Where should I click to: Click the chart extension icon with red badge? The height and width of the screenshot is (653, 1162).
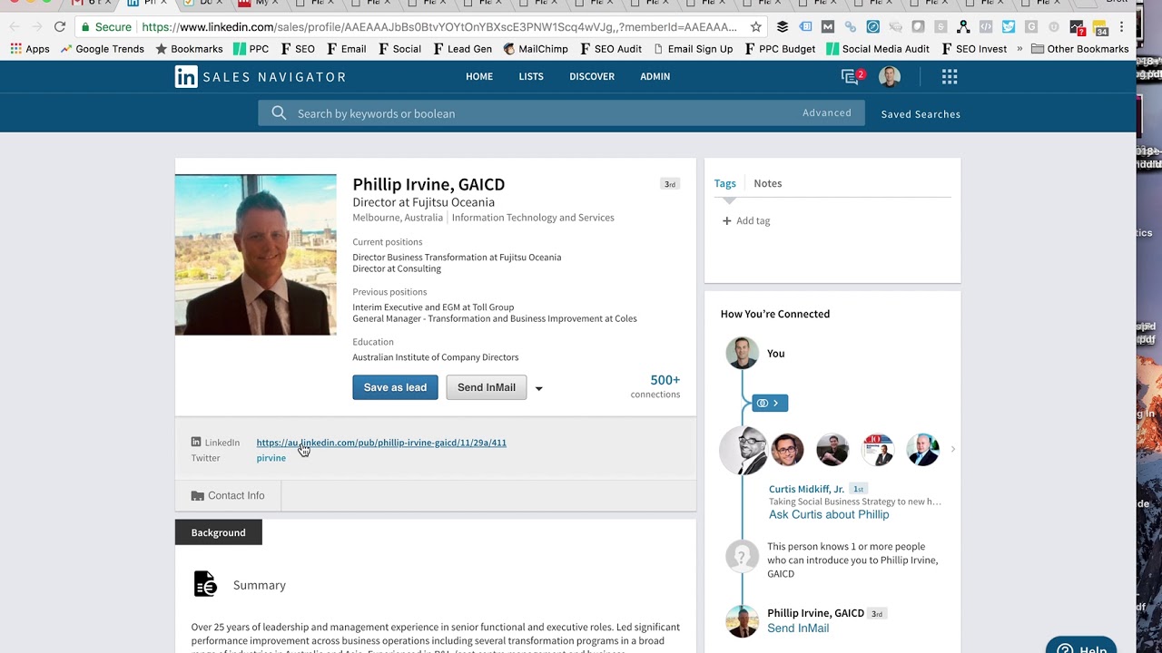pyautogui.click(x=1077, y=28)
